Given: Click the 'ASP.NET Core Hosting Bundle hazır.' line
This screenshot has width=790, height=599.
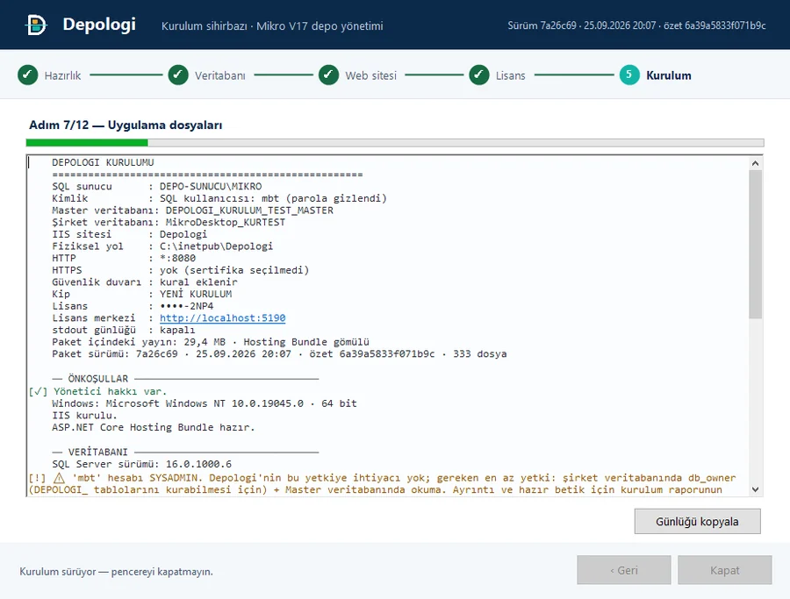Looking at the screenshot, I should tap(153, 427).
